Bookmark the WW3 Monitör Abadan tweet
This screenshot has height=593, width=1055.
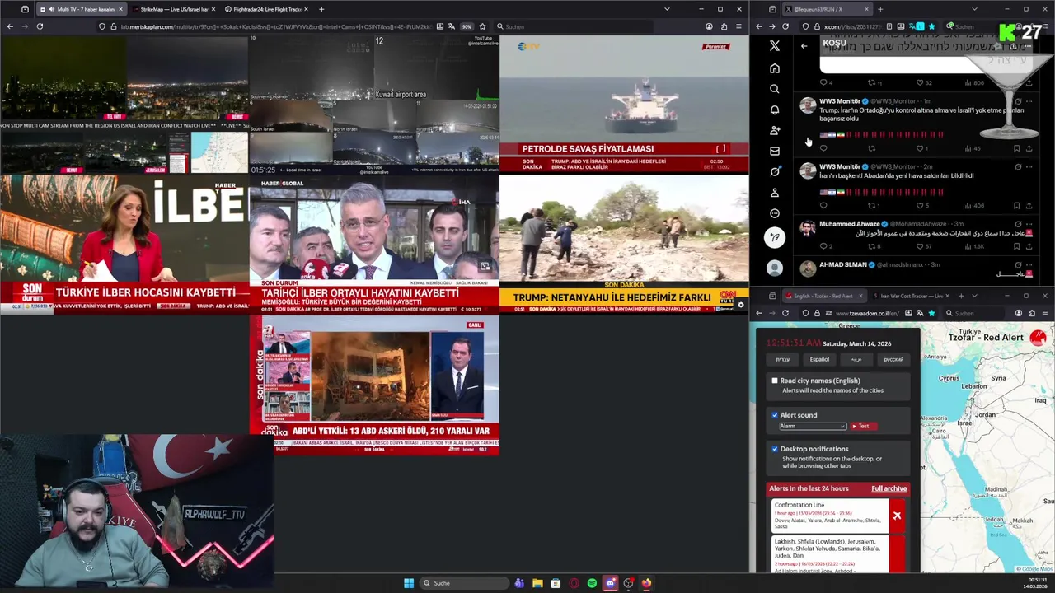coord(1016,206)
